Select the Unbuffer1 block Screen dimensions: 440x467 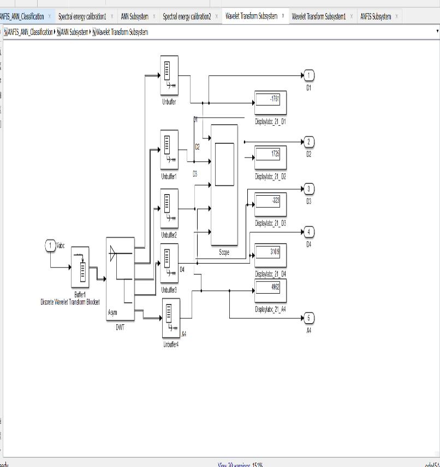click(169, 149)
